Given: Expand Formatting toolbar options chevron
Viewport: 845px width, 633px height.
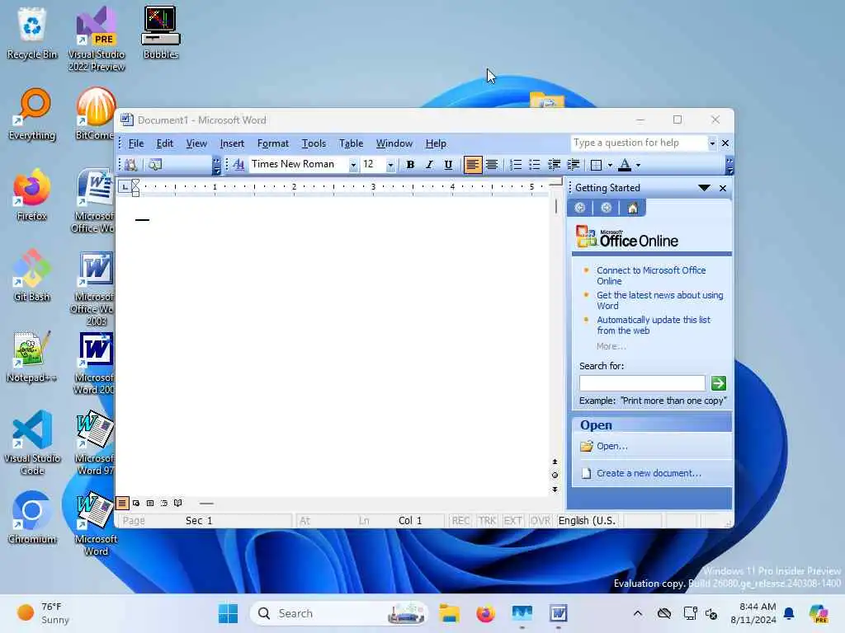Looking at the screenshot, I should point(729,165).
